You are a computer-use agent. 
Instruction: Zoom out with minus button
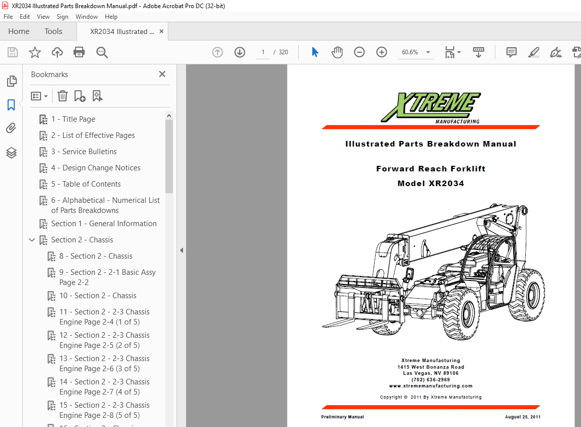[x=359, y=52]
